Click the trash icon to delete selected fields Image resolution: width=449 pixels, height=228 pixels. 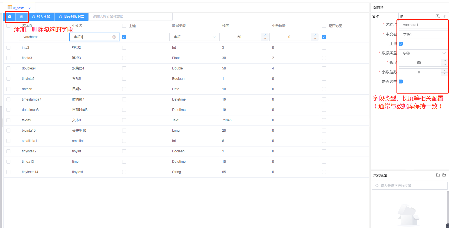(22, 17)
